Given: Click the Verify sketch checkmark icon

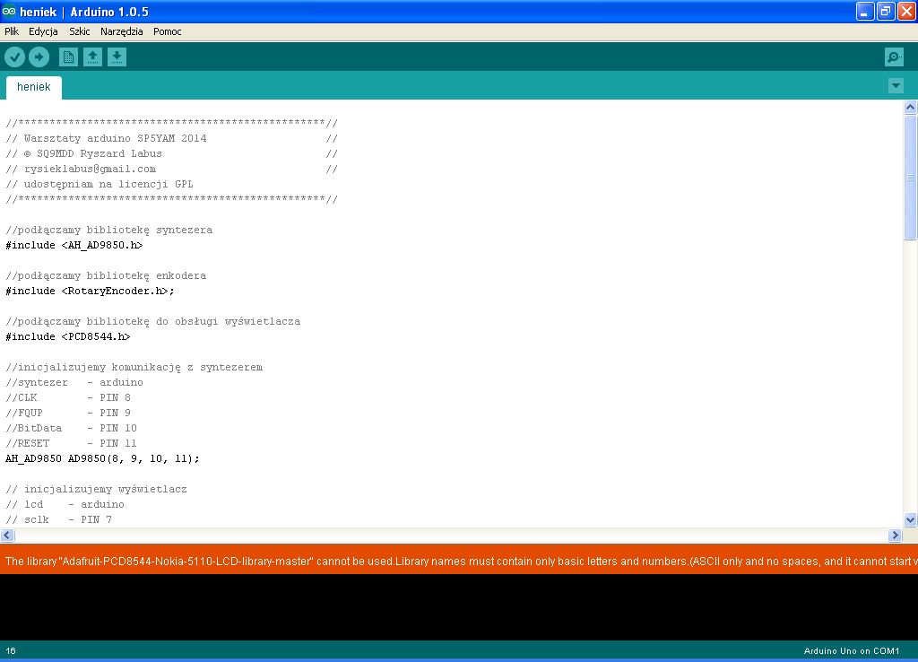Looking at the screenshot, I should point(14,57).
